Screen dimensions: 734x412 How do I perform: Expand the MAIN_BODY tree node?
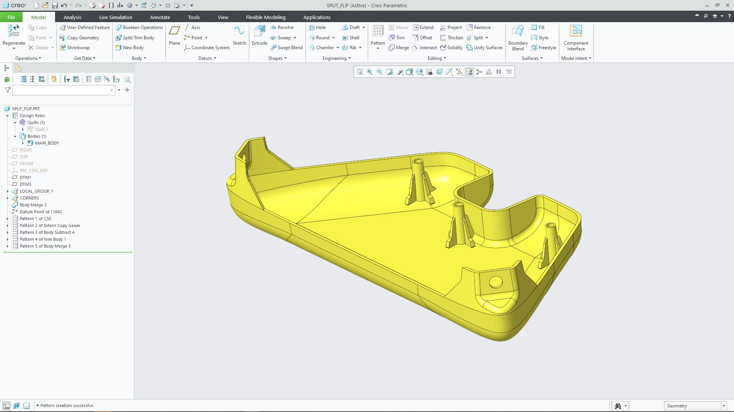click(x=23, y=143)
